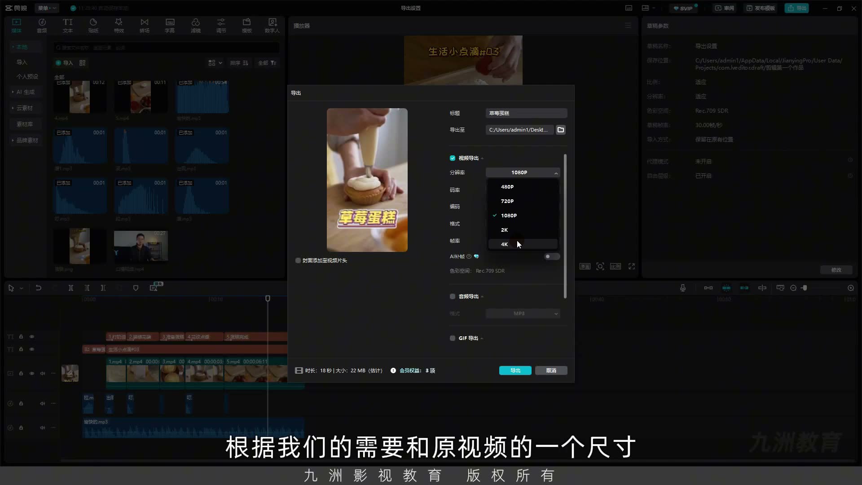
Task: Click the marker shield icon in timeline toolbar
Action: point(136,288)
